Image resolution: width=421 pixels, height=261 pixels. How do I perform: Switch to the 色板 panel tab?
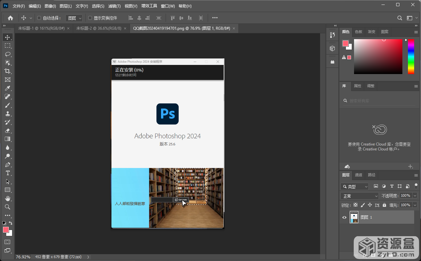pyautogui.click(x=359, y=32)
